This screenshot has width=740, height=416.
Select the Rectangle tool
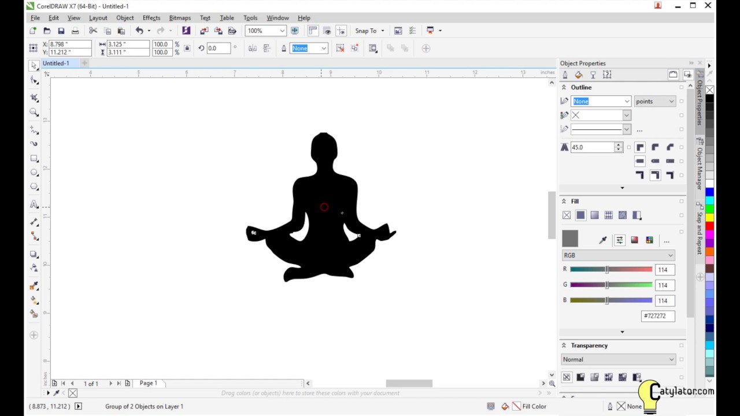(x=34, y=158)
